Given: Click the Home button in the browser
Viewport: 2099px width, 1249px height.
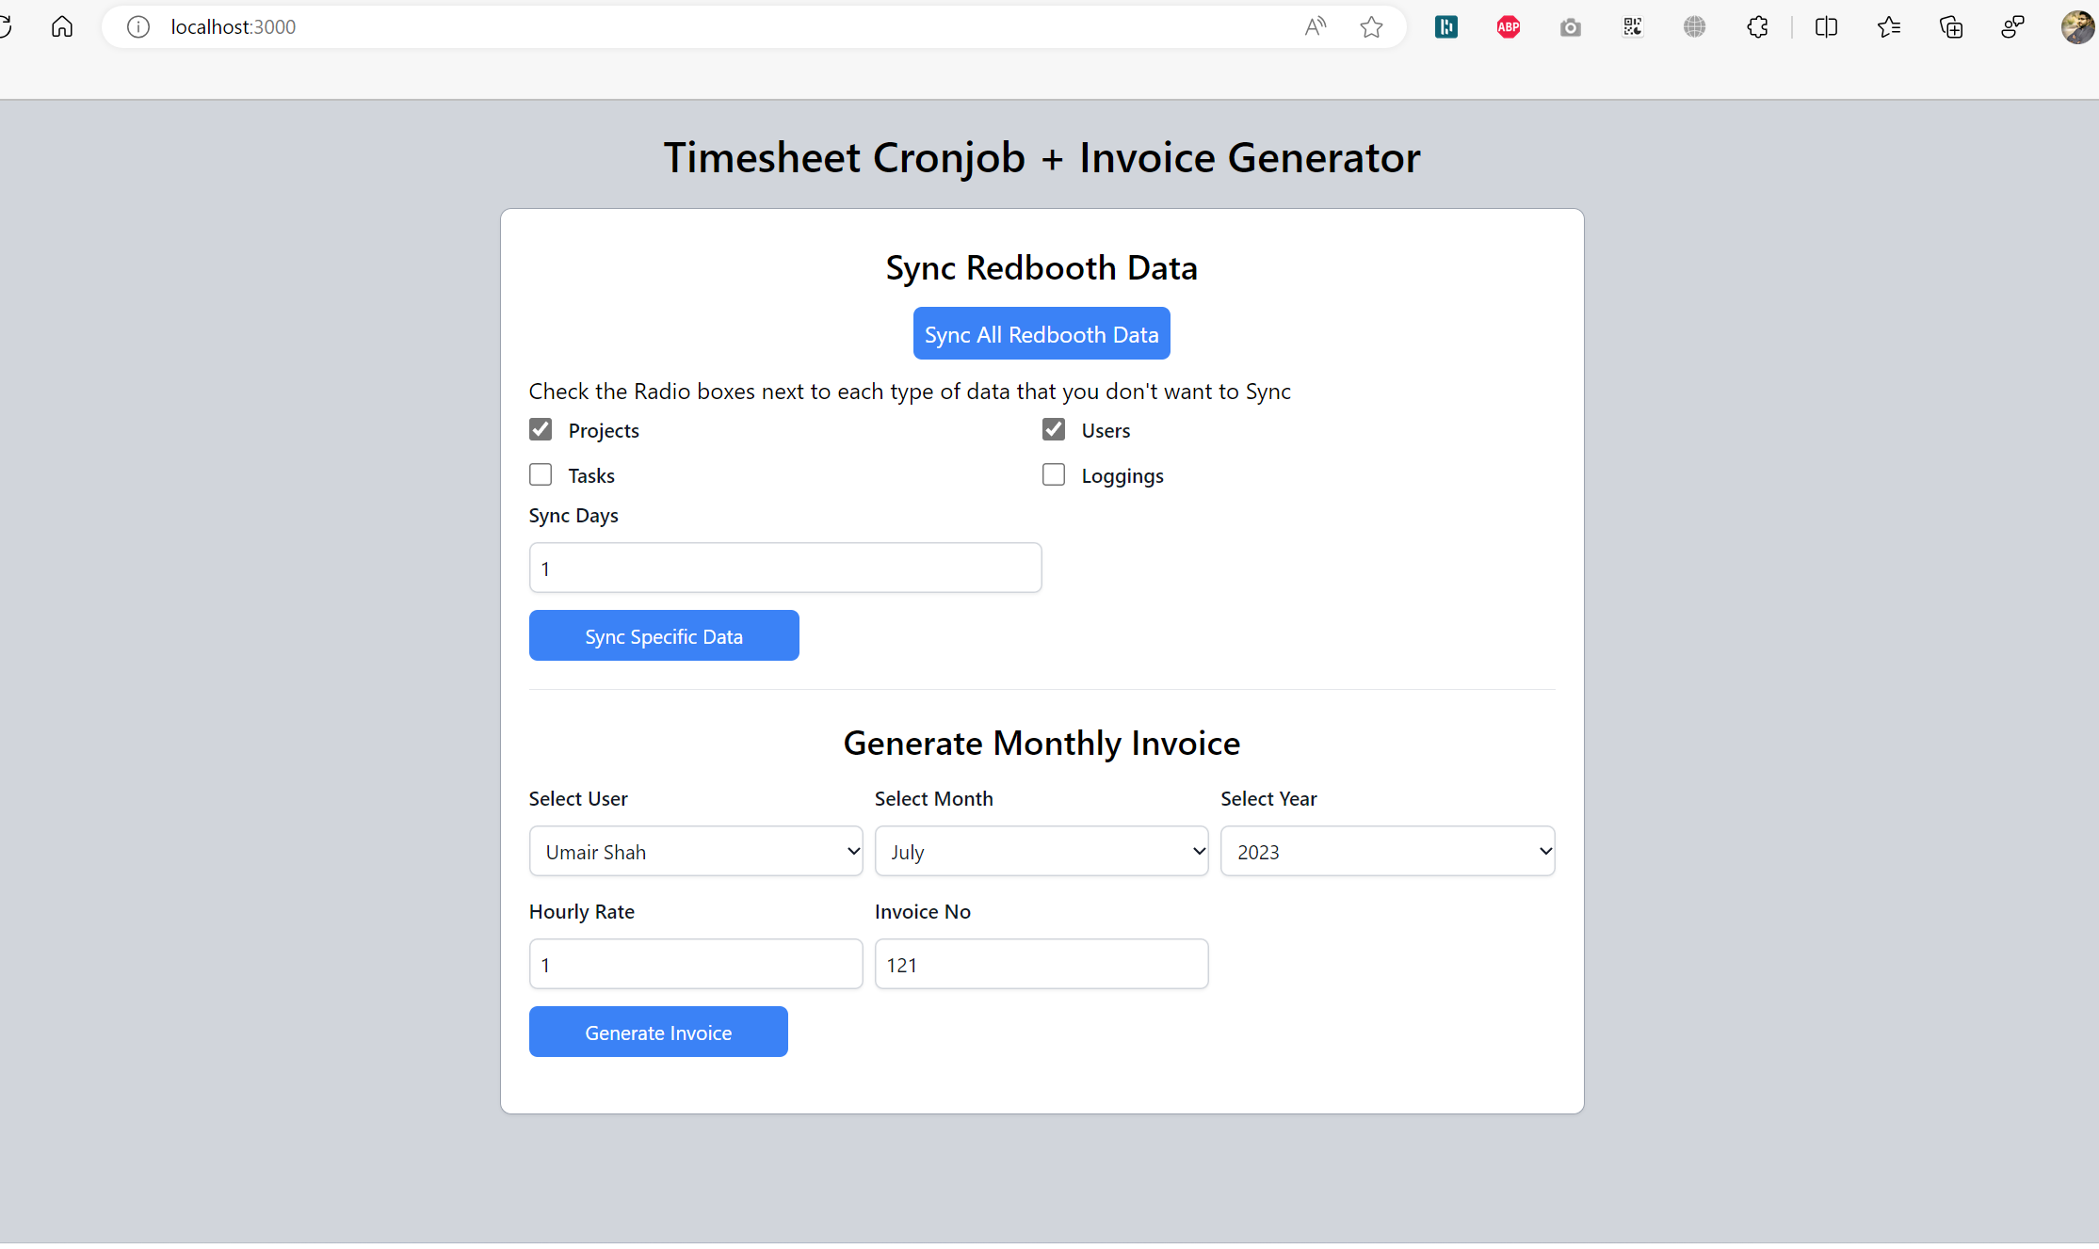Looking at the screenshot, I should click(x=61, y=26).
